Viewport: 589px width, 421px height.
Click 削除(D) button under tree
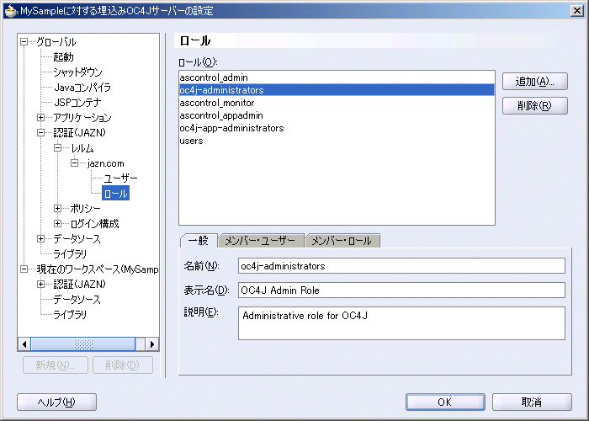click(123, 365)
